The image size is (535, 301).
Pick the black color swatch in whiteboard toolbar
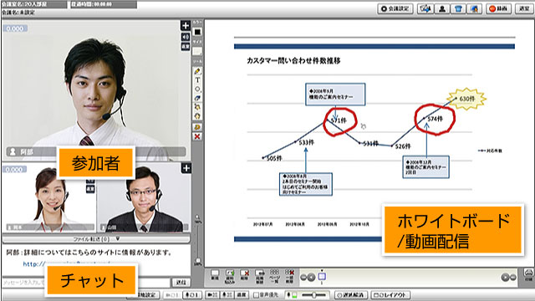pyautogui.click(x=197, y=32)
